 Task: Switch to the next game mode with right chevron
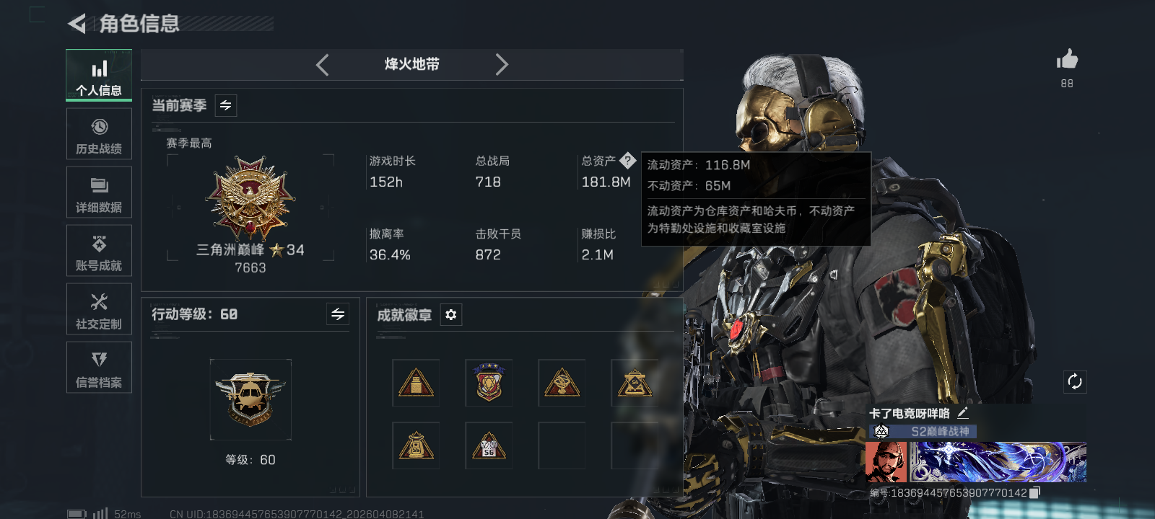pyautogui.click(x=502, y=65)
